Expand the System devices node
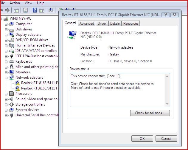Viewport: 188px width, 150px height. 6,110
